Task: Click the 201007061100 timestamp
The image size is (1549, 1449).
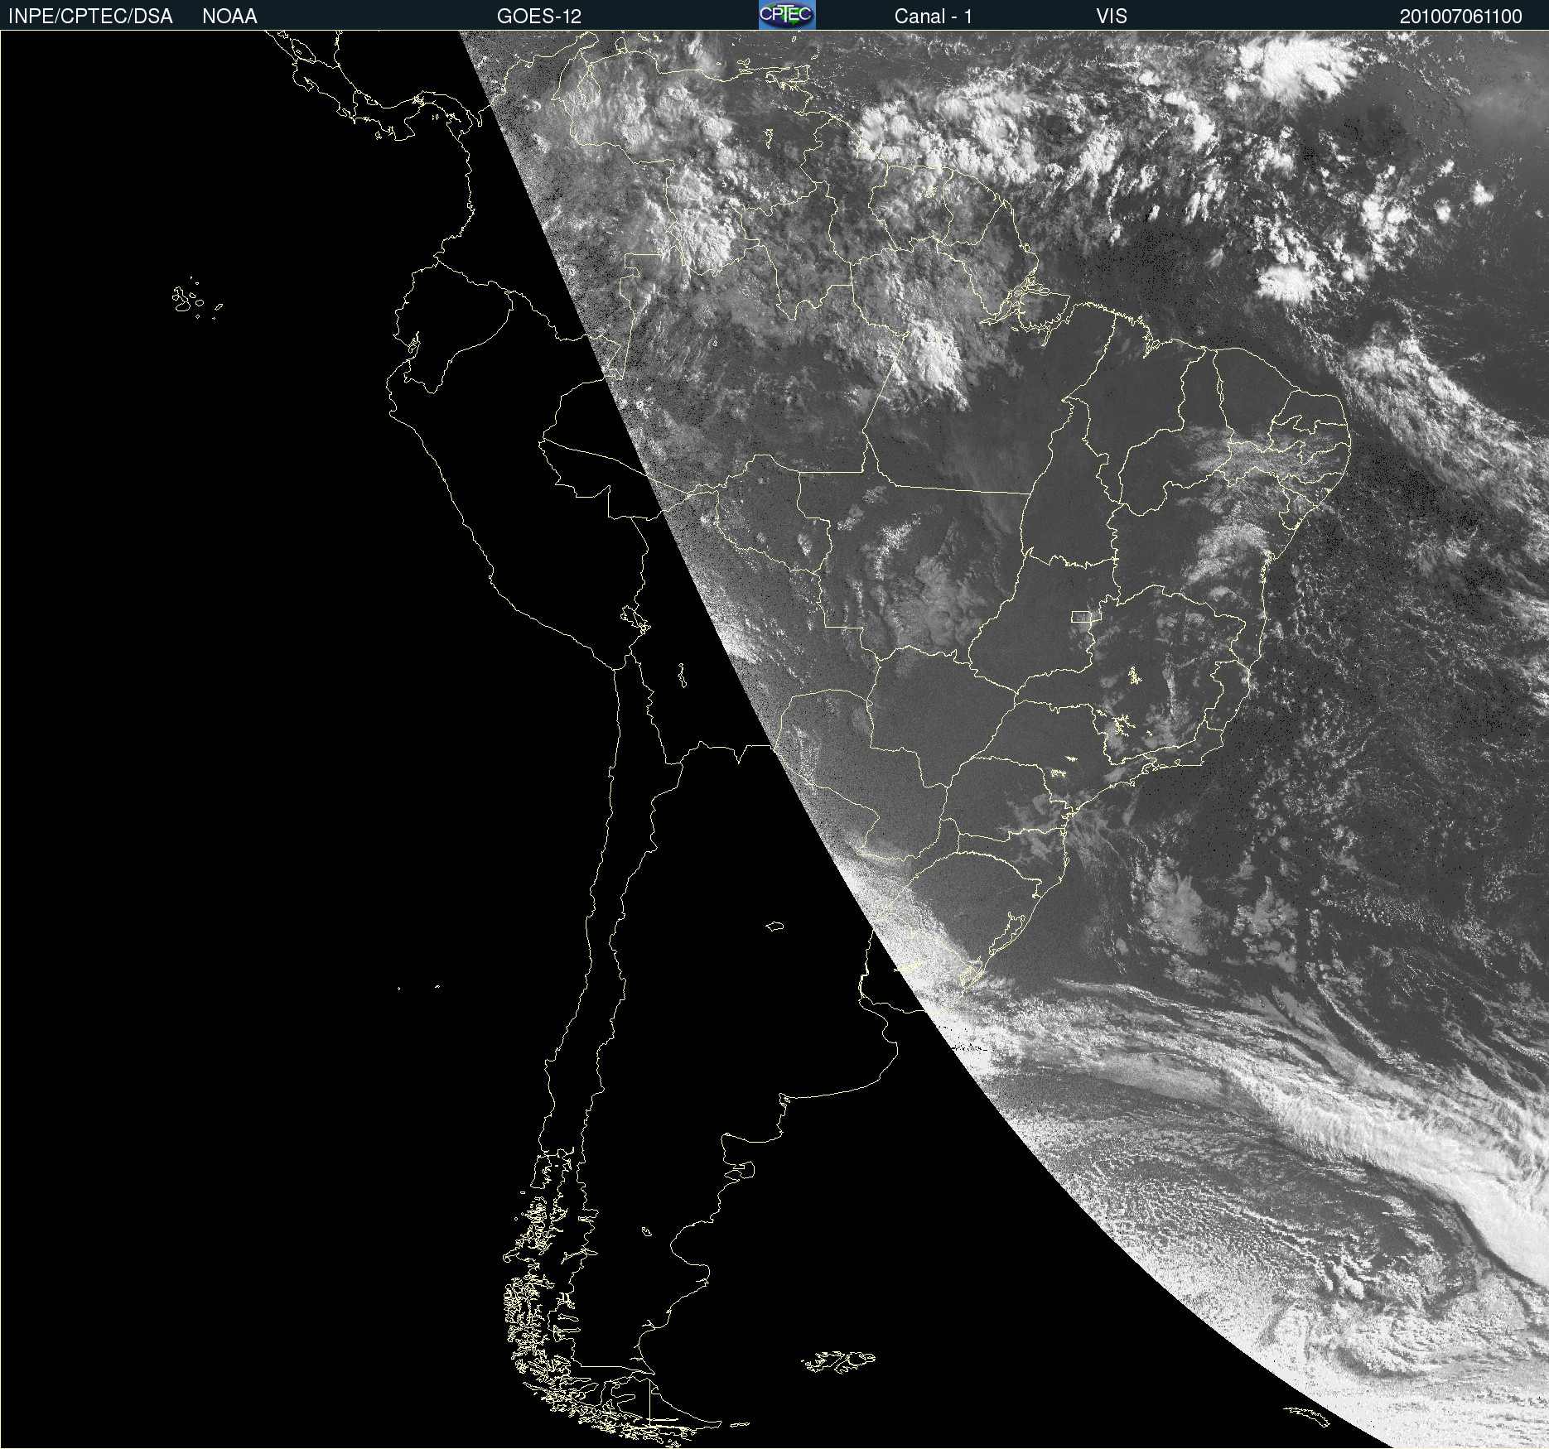Action: tap(1461, 17)
